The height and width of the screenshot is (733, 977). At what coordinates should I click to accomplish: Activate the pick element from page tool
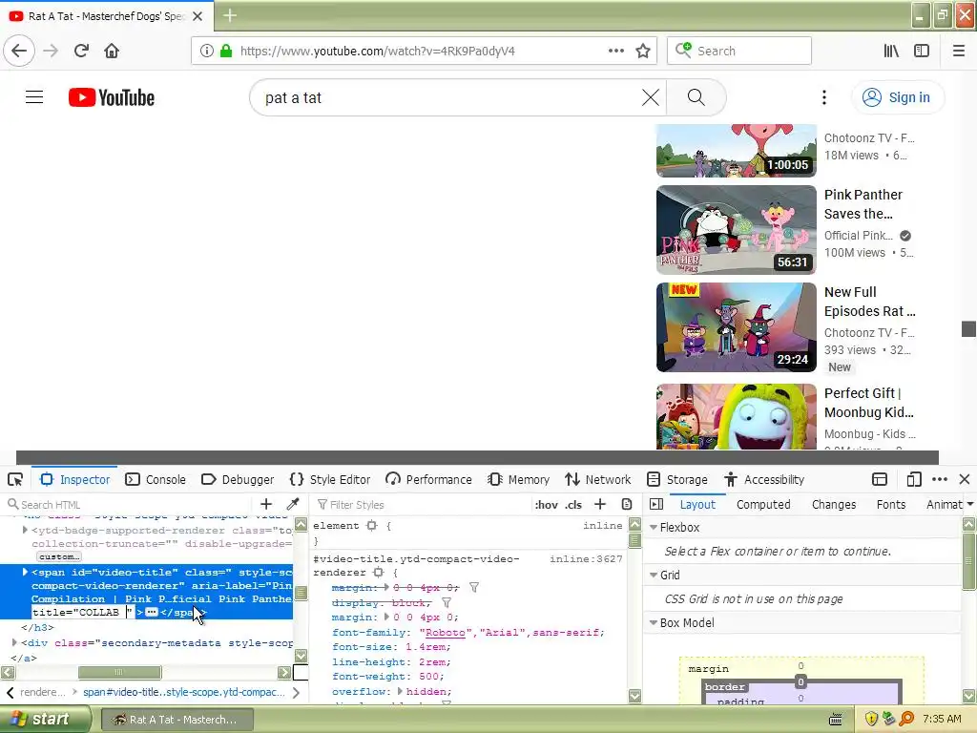(15, 479)
